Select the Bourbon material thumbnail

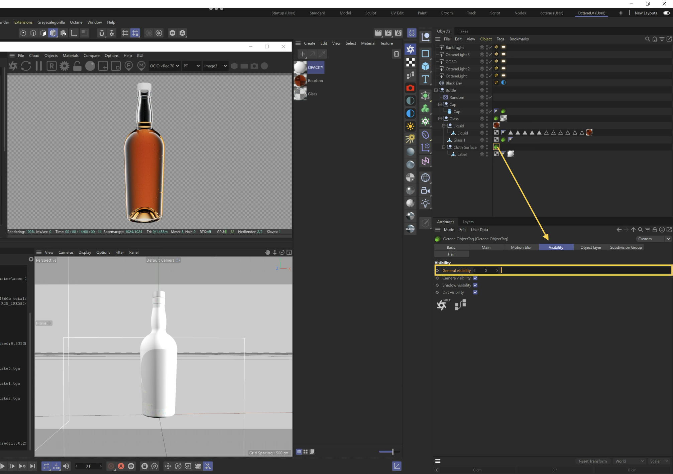(300, 81)
